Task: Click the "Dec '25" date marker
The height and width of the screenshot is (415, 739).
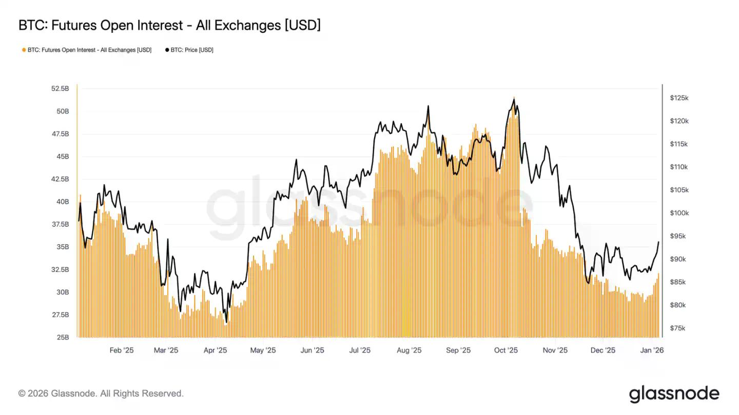Action: tap(603, 350)
